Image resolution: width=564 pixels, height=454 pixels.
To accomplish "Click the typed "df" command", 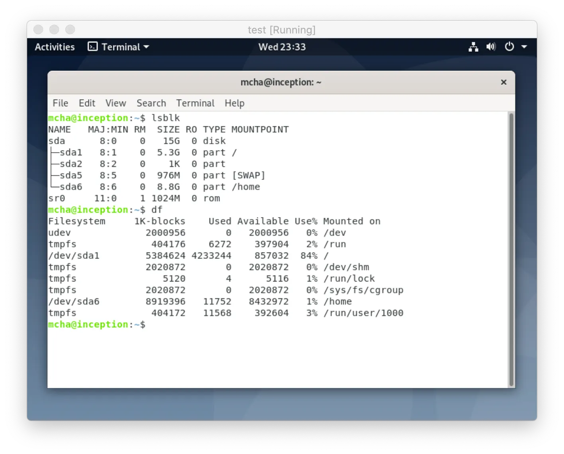I will pos(157,210).
